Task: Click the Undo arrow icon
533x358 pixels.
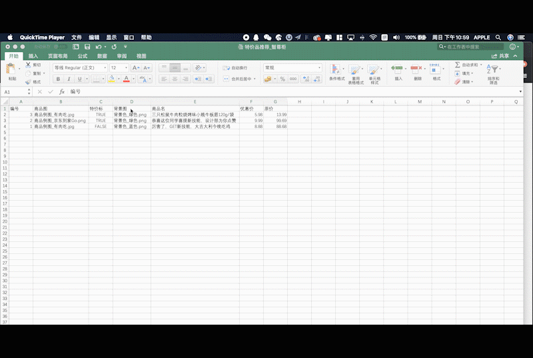Action: (98, 47)
